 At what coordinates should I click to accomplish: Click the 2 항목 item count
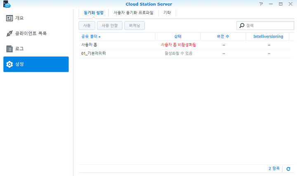pyautogui.click(x=274, y=169)
